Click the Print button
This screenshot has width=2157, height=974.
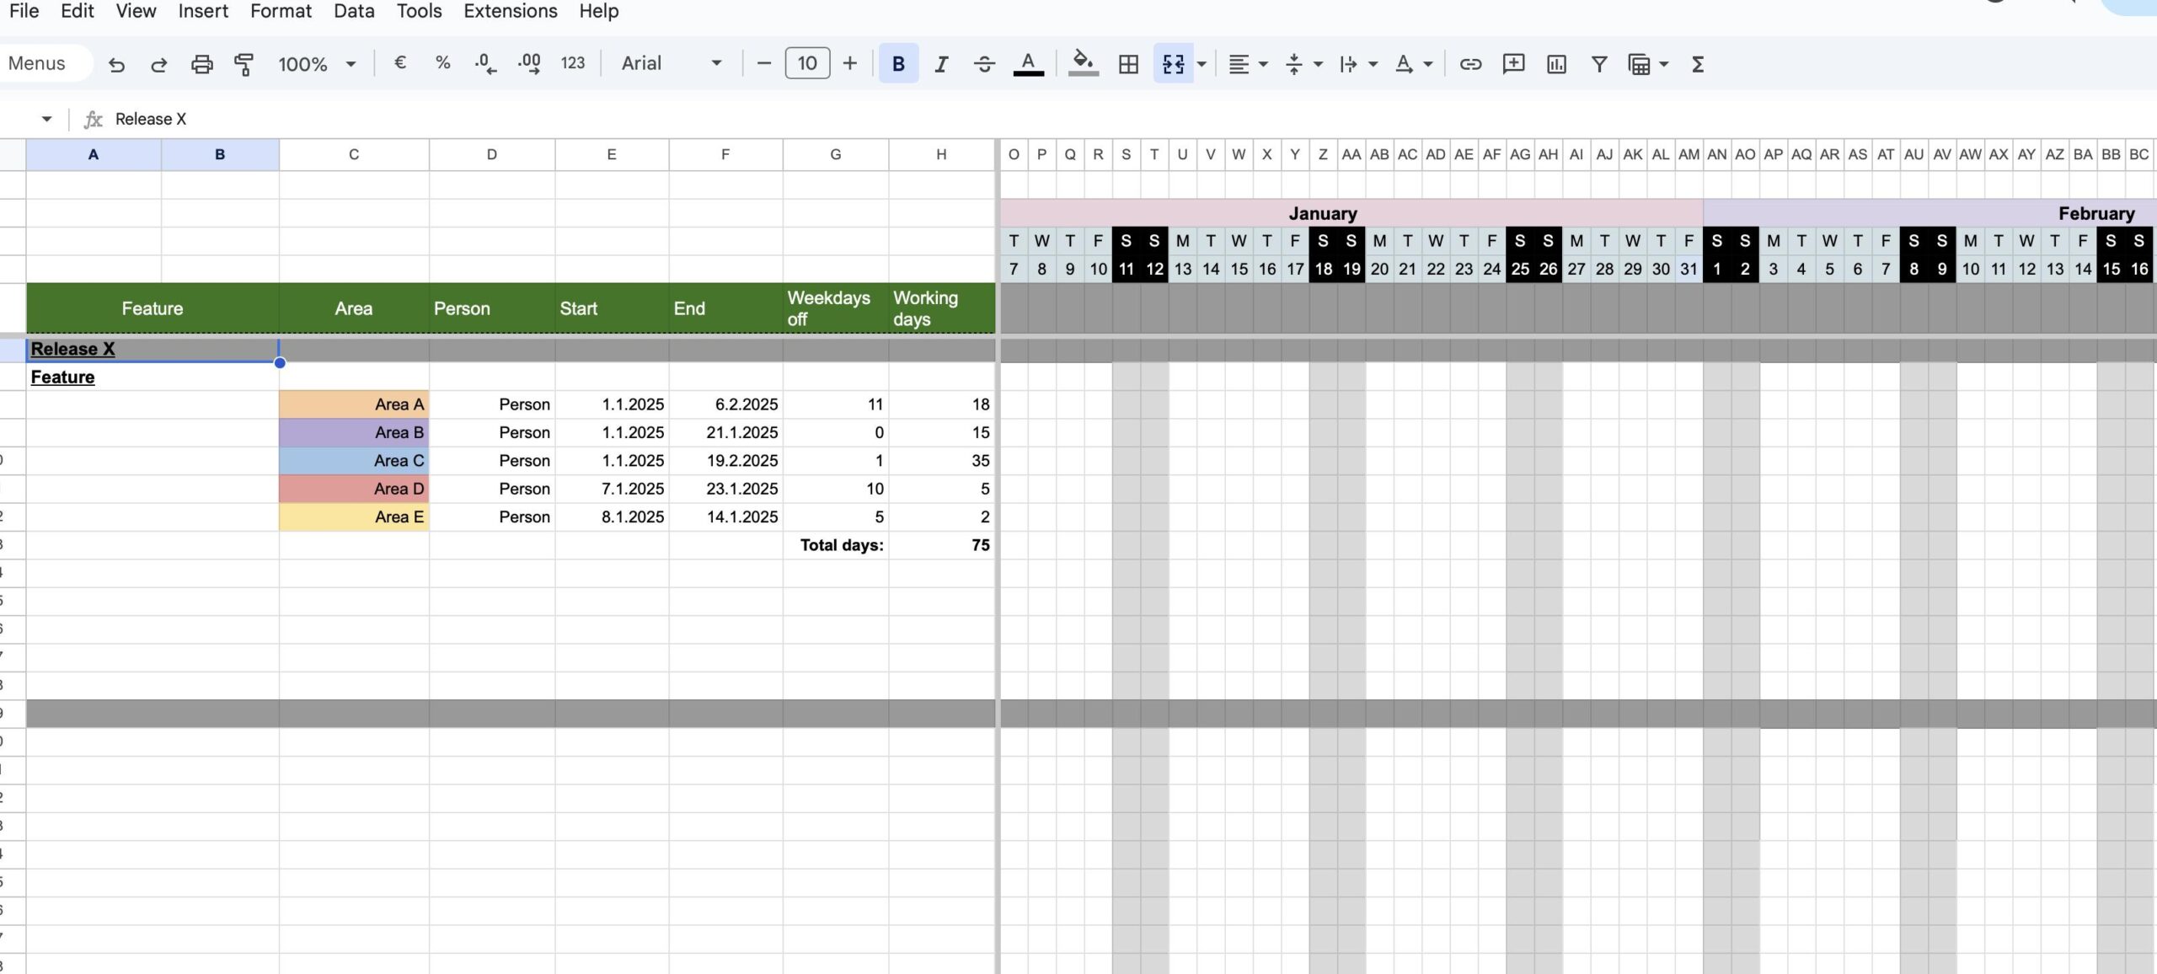point(202,63)
